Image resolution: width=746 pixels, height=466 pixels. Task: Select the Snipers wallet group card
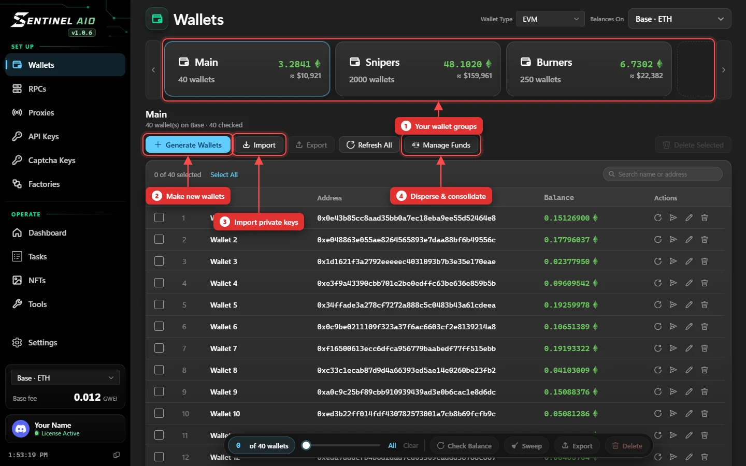coord(418,69)
